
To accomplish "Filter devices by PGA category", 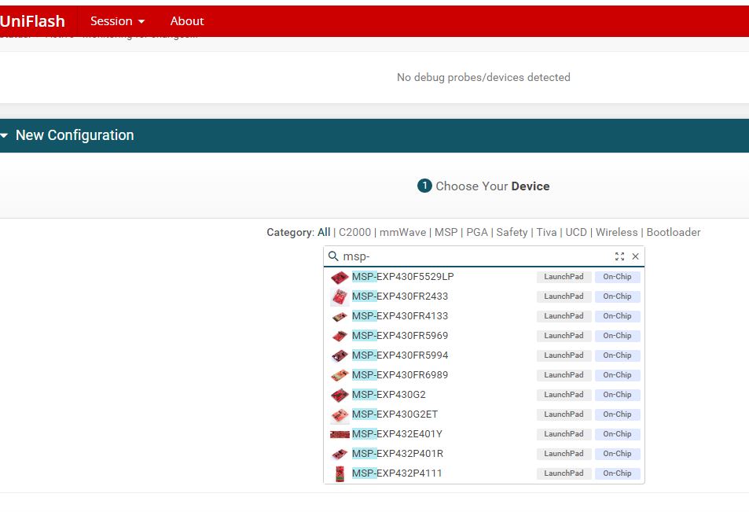I will click(477, 232).
